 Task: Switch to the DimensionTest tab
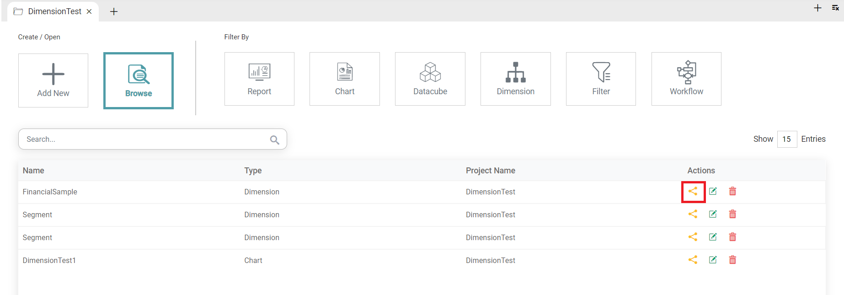coord(54,11)
